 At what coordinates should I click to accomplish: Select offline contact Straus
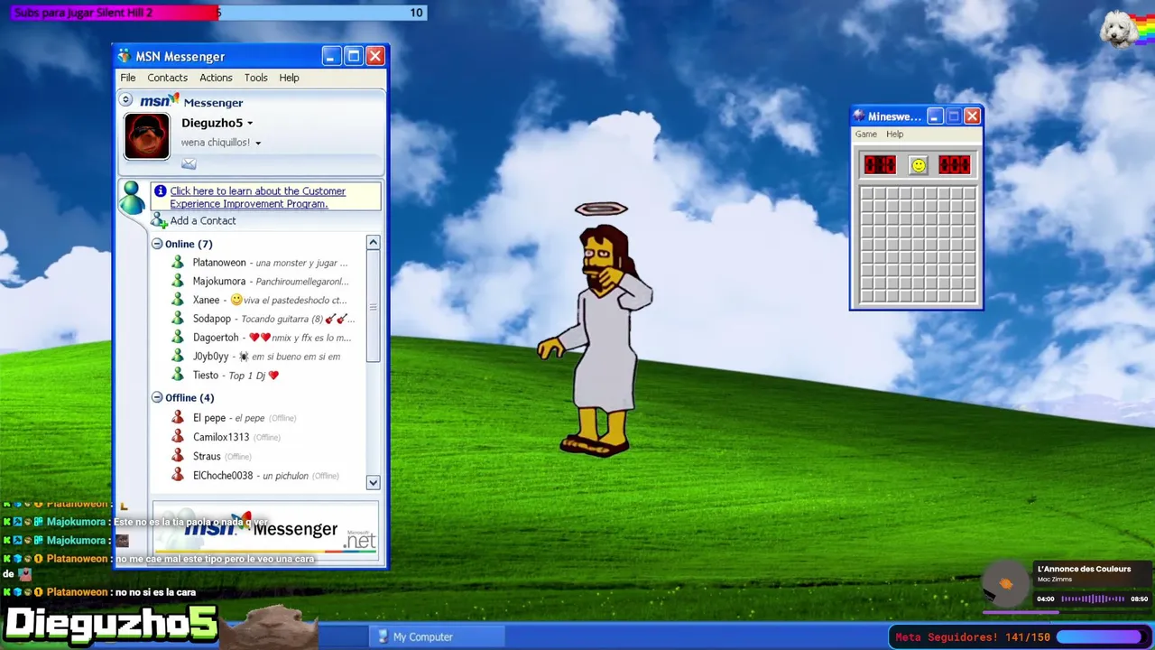pyautogui.click(x=207, y=456)
